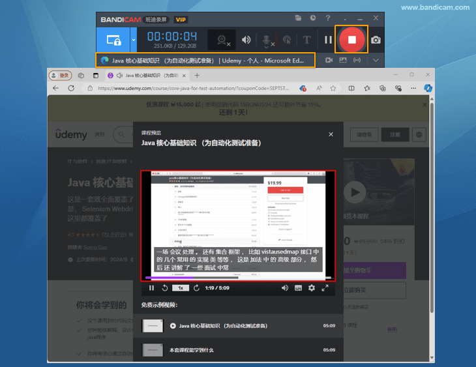
Task: Open Bandicam image settings icon
Action: (x=343, y=60)
